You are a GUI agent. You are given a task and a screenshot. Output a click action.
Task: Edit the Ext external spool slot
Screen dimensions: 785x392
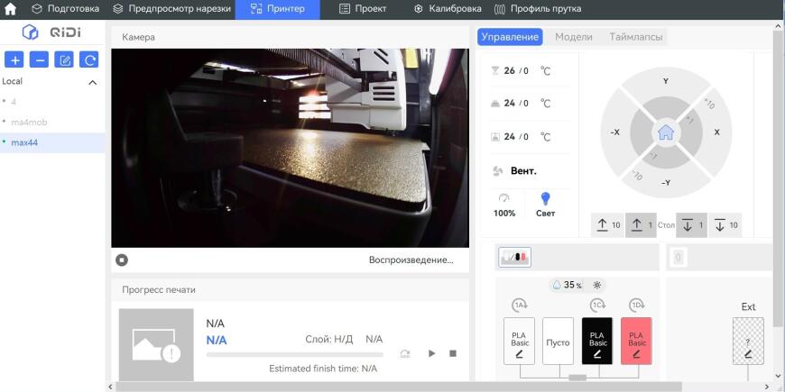748,341
